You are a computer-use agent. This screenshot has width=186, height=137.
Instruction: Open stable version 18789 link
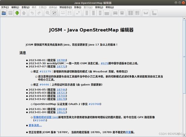(61, 60)
